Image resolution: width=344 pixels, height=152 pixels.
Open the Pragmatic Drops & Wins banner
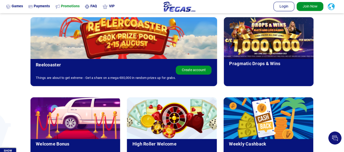point(269,38)
